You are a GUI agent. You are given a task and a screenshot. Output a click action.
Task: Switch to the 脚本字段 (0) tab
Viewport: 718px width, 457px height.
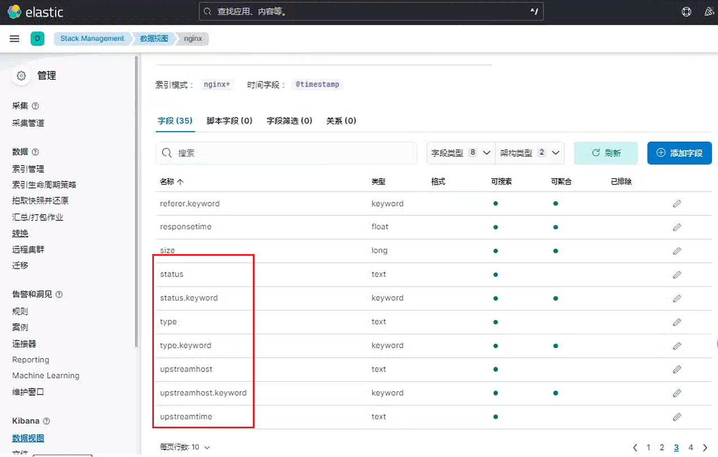coord(229,121)
